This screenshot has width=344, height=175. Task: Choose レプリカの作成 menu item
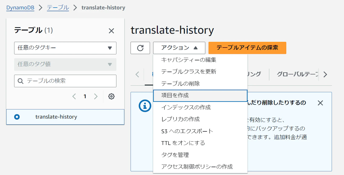pyautogui.click(x=200, y=119)
